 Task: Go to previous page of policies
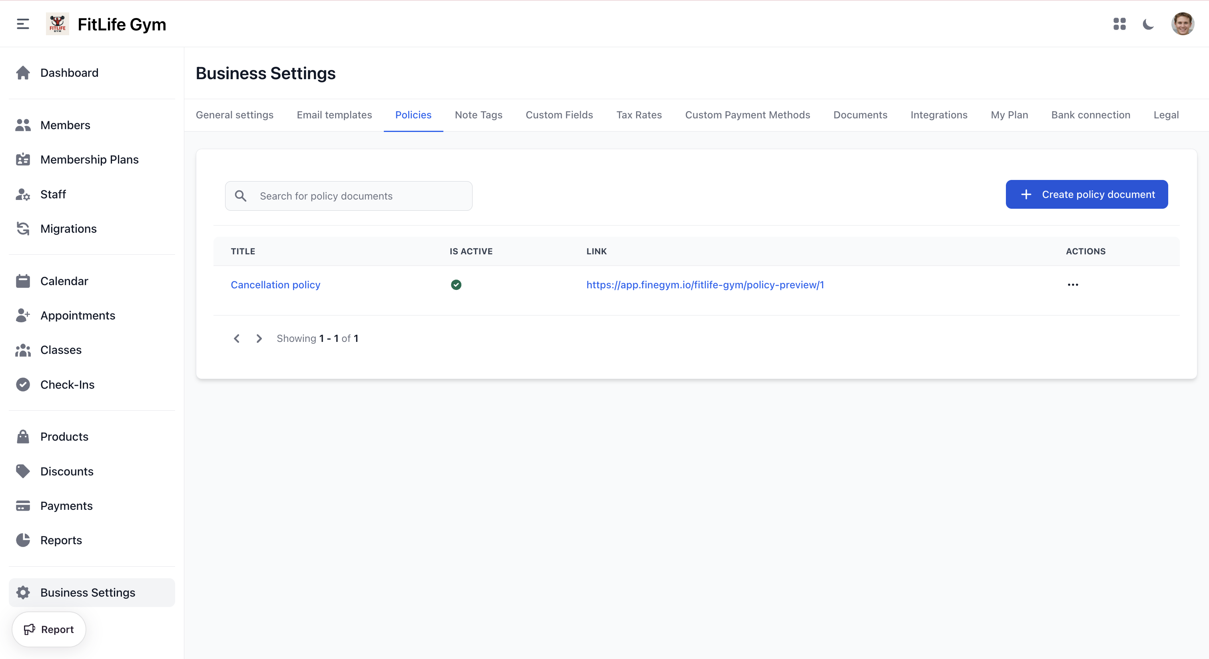pos(237,338)
